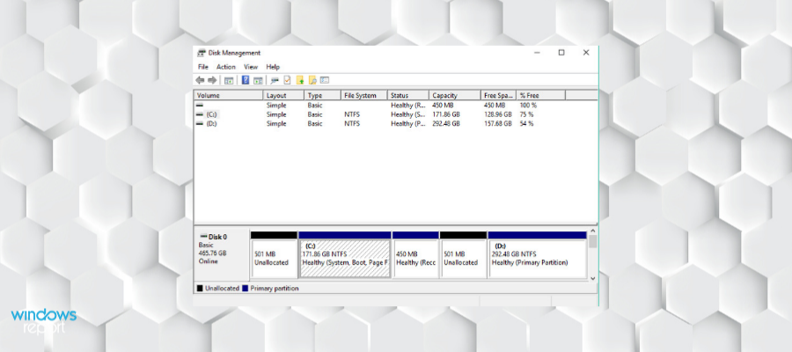Click the Healthy (P... status cell
This screenshot has width=792, height=352.
[408, 124]
